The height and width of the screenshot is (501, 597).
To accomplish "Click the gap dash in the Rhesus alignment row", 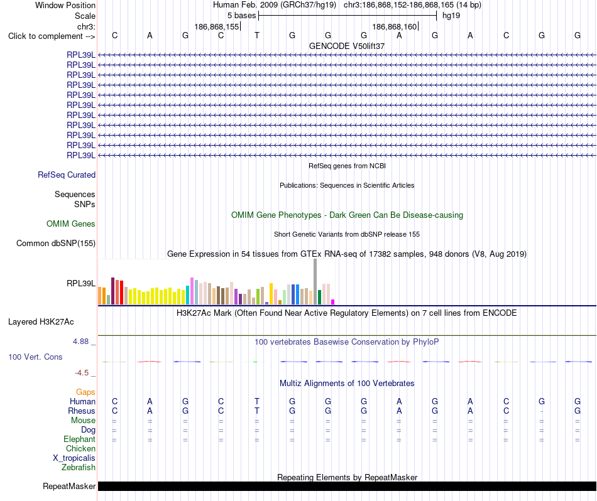I will [542, 411].
